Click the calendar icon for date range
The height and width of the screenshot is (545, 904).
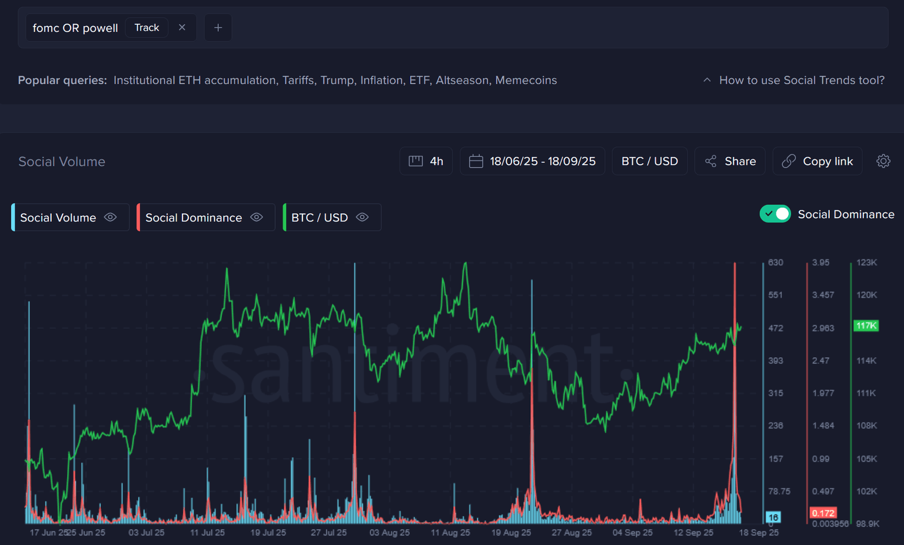(476, 161)
